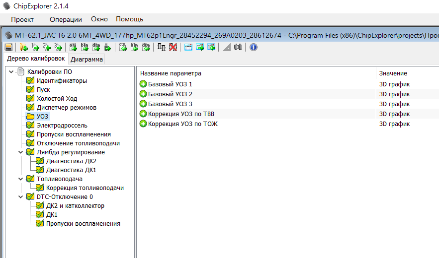439x258 pixels.
Task: Toggle checkbox icon for Идентификаторы
Action: pyautogui.click(x=30, y=81)
